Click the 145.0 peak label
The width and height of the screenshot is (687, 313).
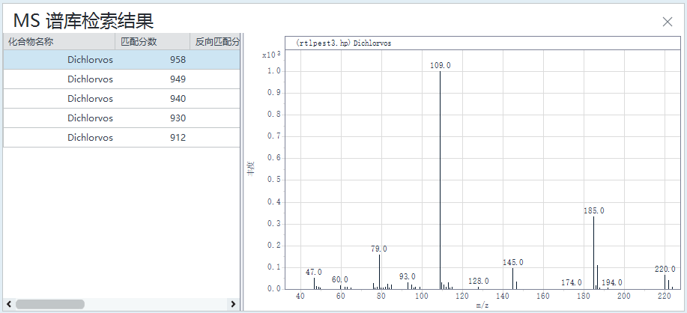point(513,262)
